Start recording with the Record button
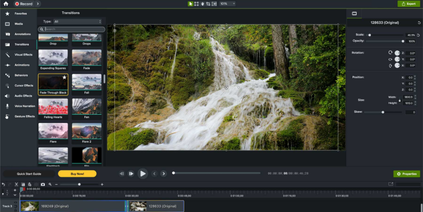This screenshot has width=423, height=212. coord(24,4)
